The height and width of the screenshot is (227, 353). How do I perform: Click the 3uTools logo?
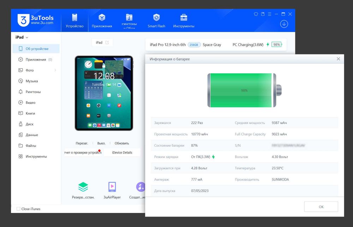36,20
